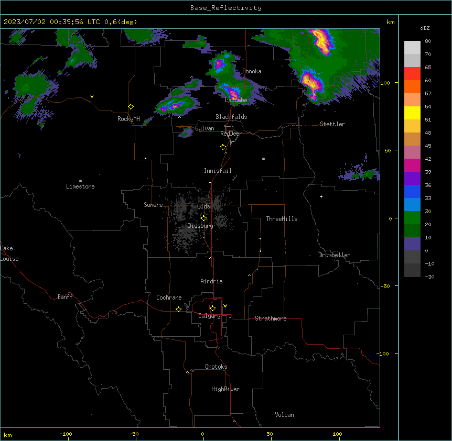Click the Calgary city label
Screen dimensions: 452x441
coord(209,316)
